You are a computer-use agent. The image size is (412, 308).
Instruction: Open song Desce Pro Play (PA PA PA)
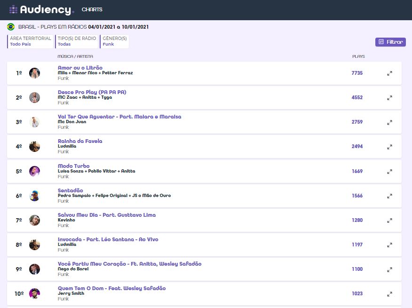point(92,92)
